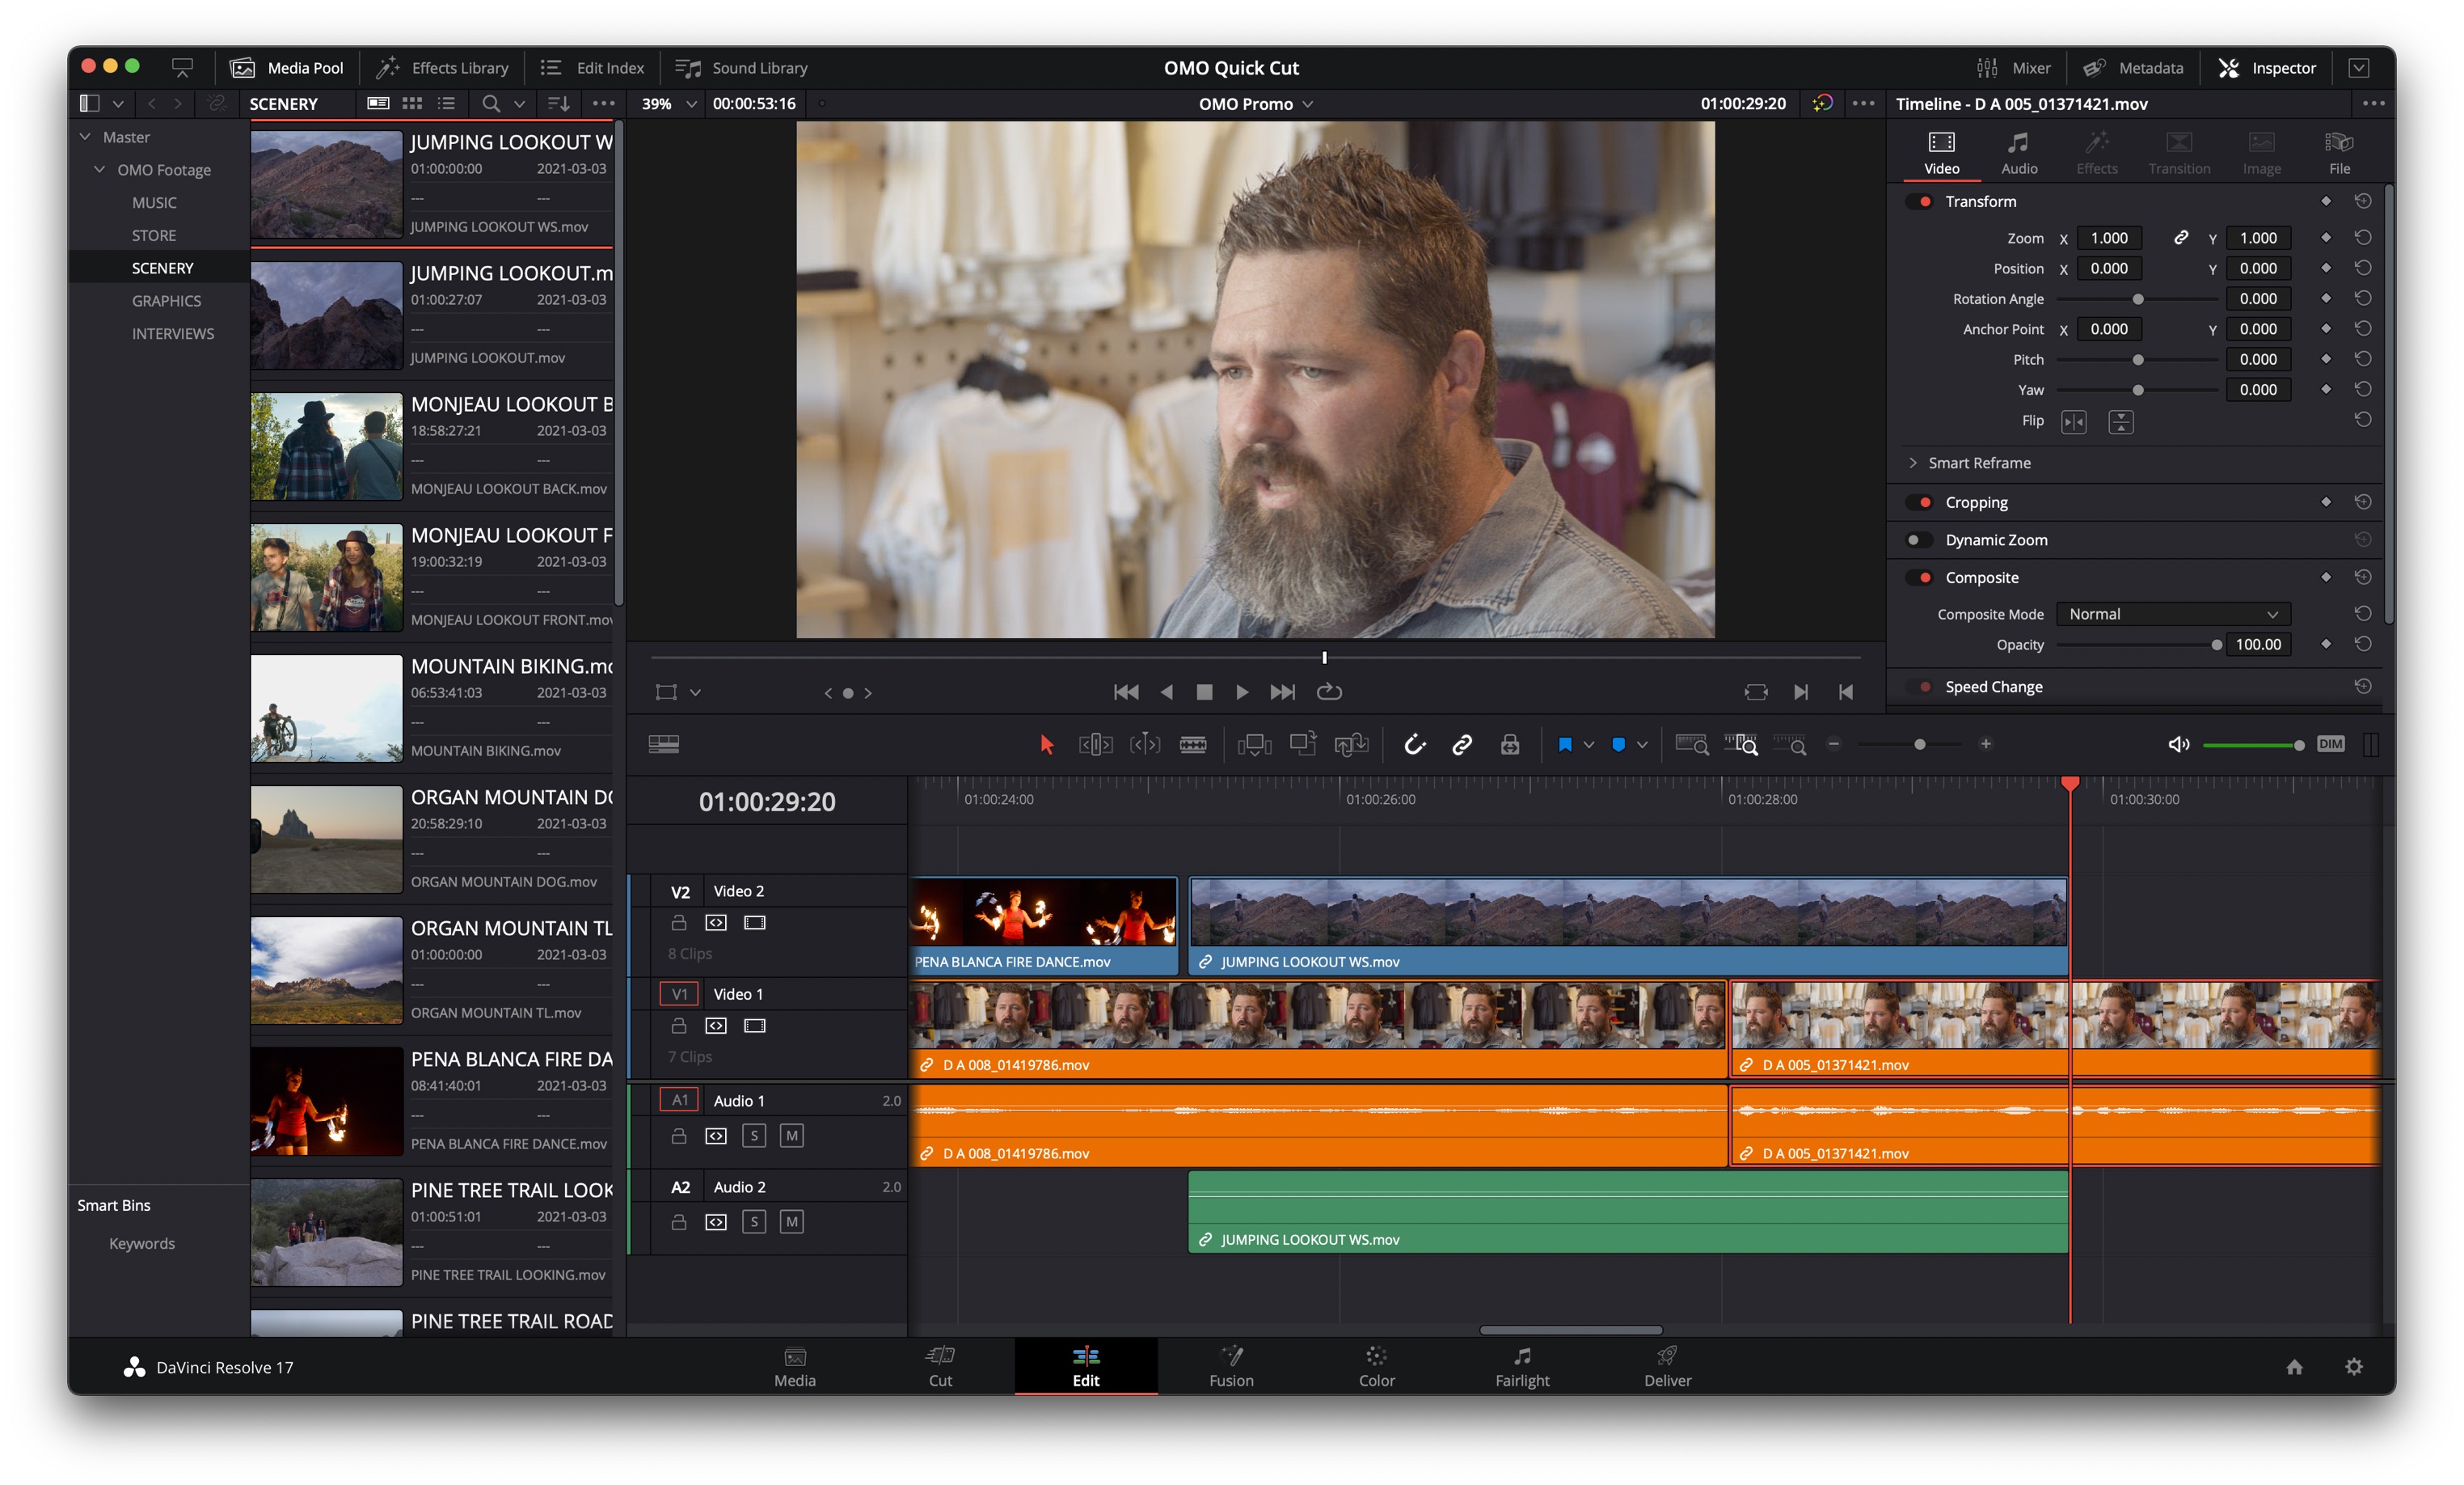This screenshot has height=1485, width=2464.
Task: Play the timeline in reverse
Action: click(x=1167, y=692)
